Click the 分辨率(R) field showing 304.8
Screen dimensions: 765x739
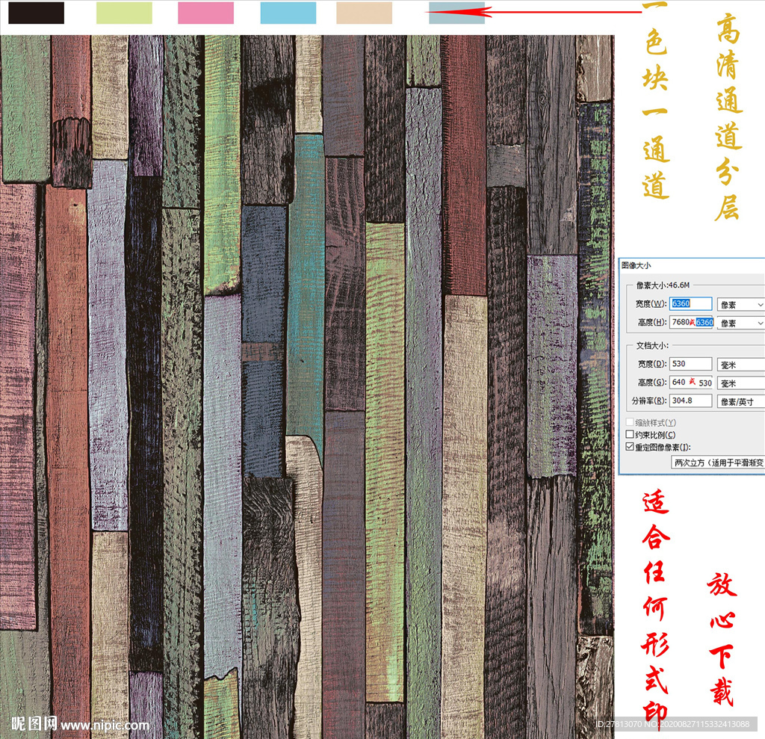tap(690, 401)
